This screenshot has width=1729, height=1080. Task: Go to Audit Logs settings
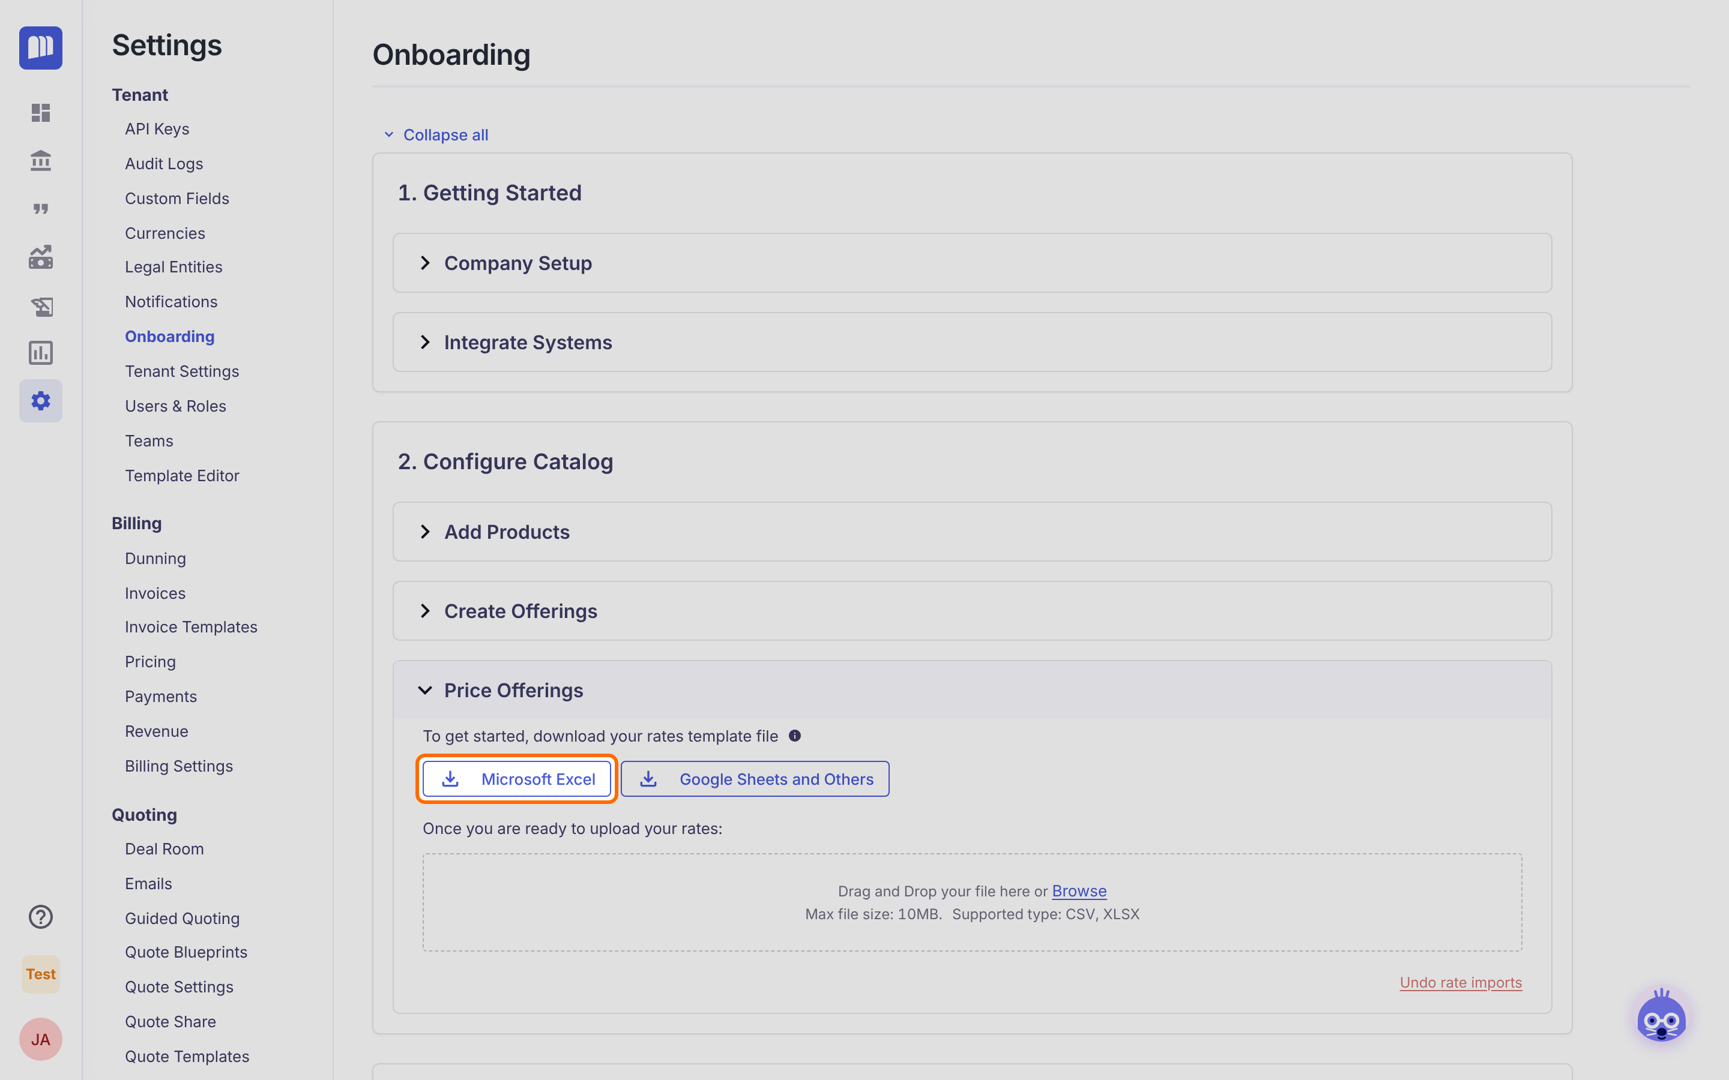point(164,164)
